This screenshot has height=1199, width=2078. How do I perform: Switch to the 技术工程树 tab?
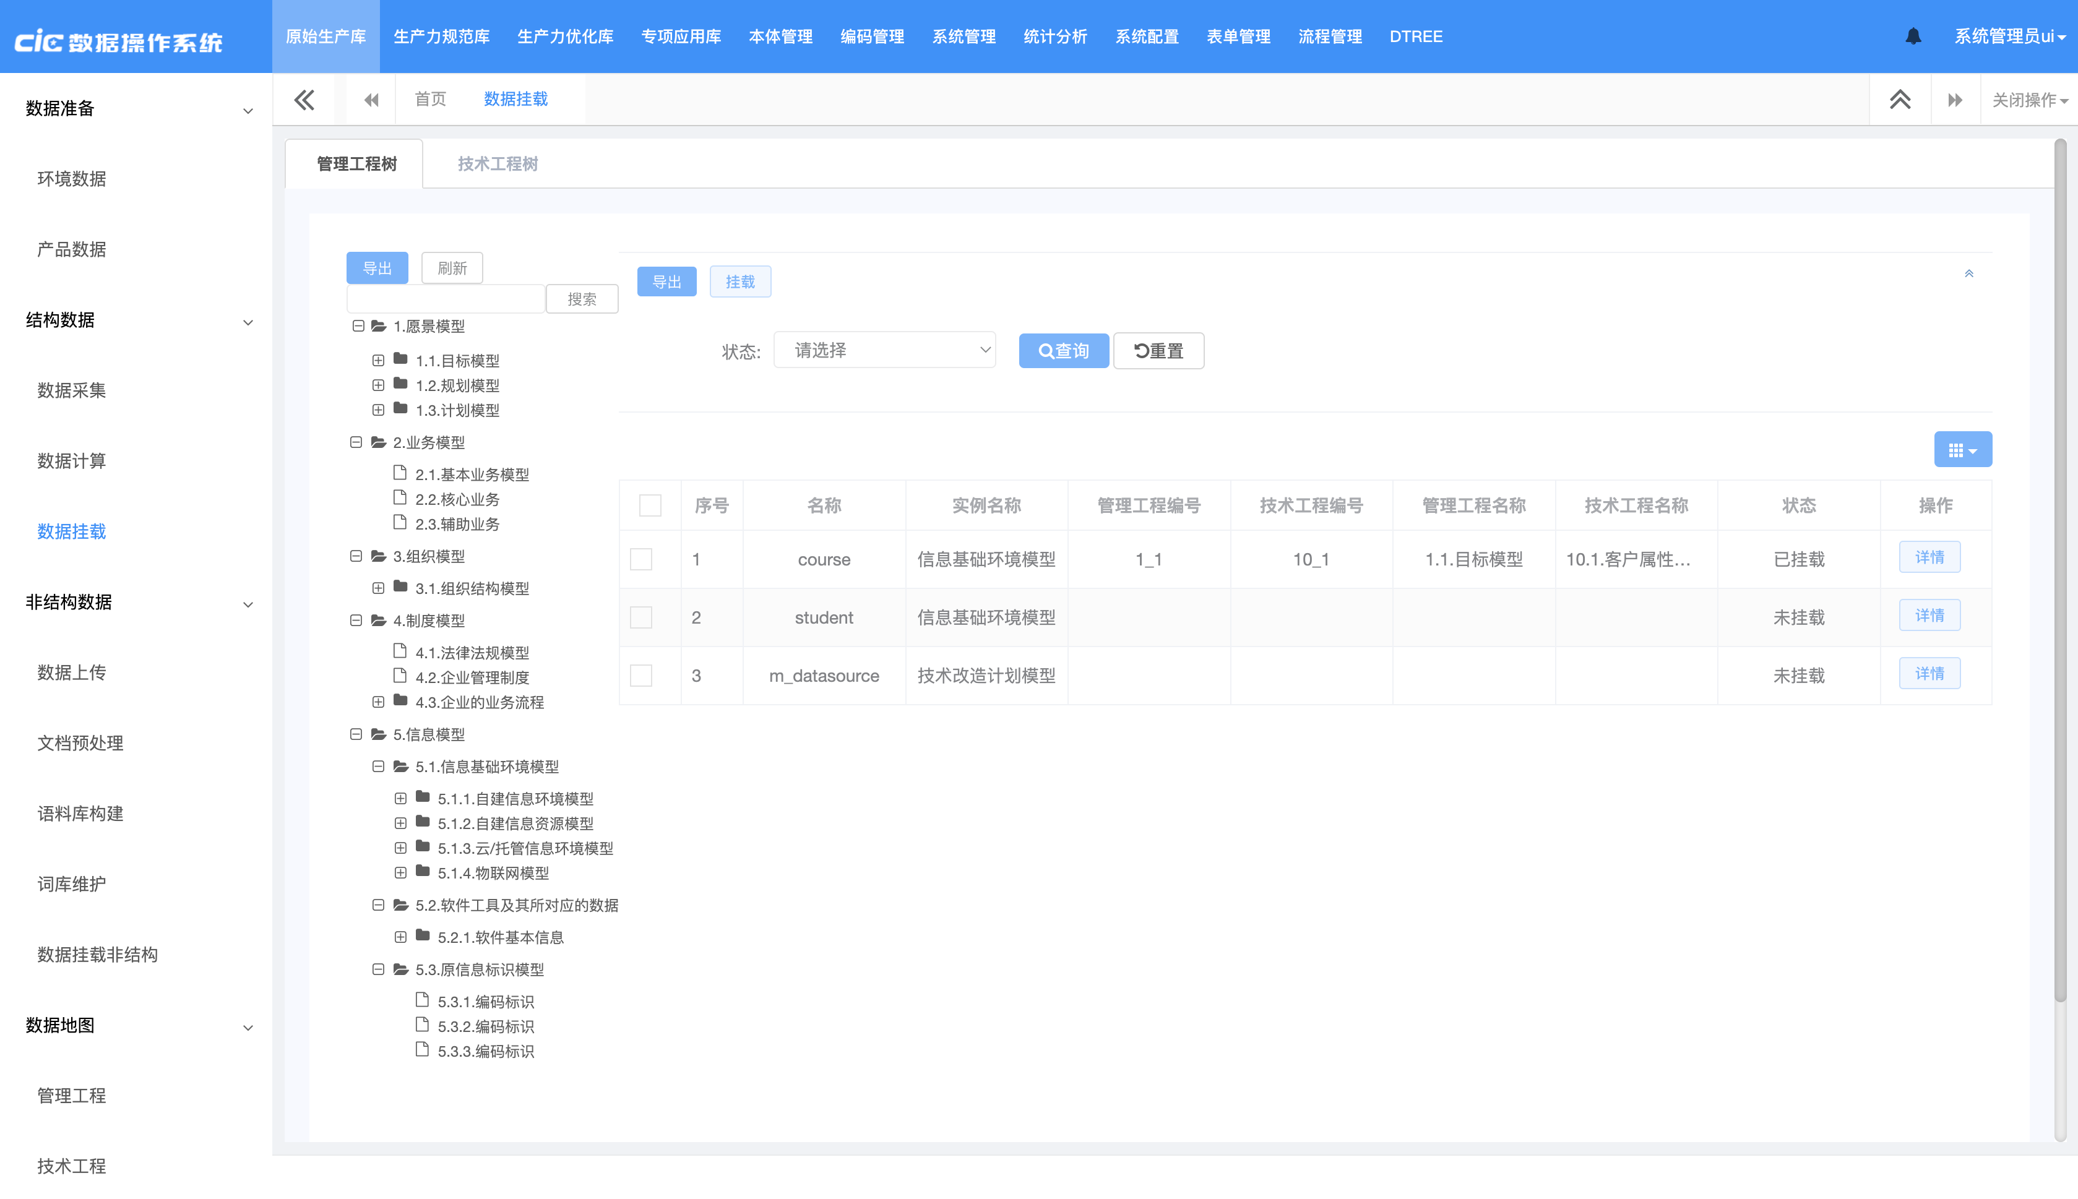click(x=498, y=164)
